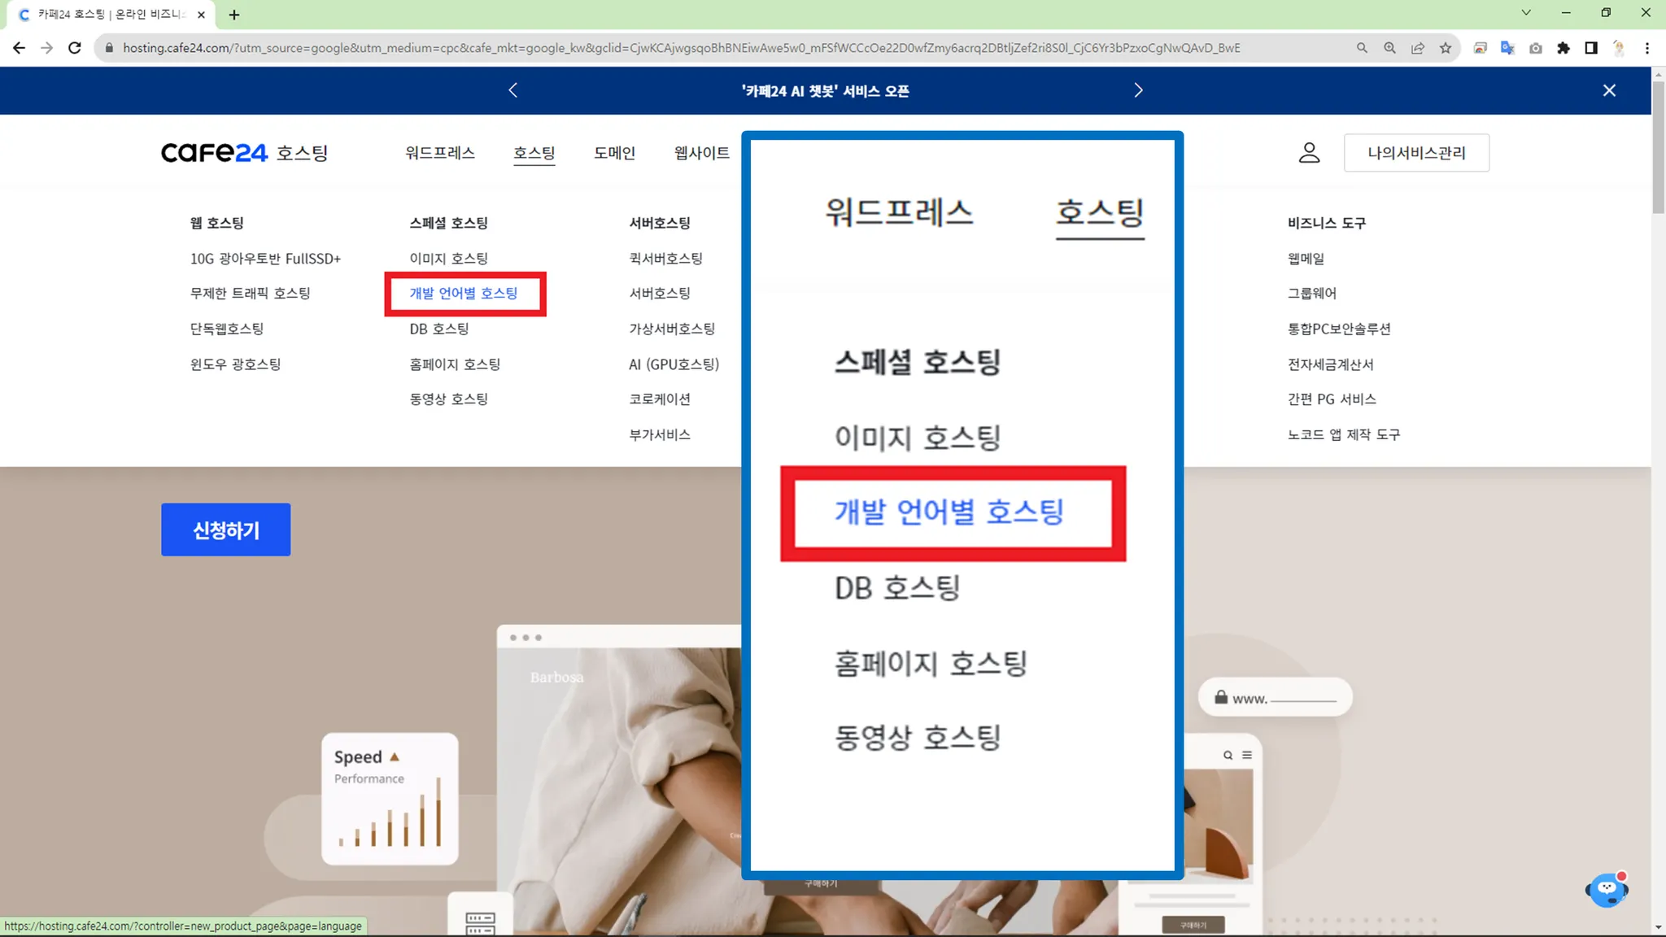The height and width of the screenshot is (937, 1666).
Task: Close the blue announcement banner
Action: tap(1608, 90)
